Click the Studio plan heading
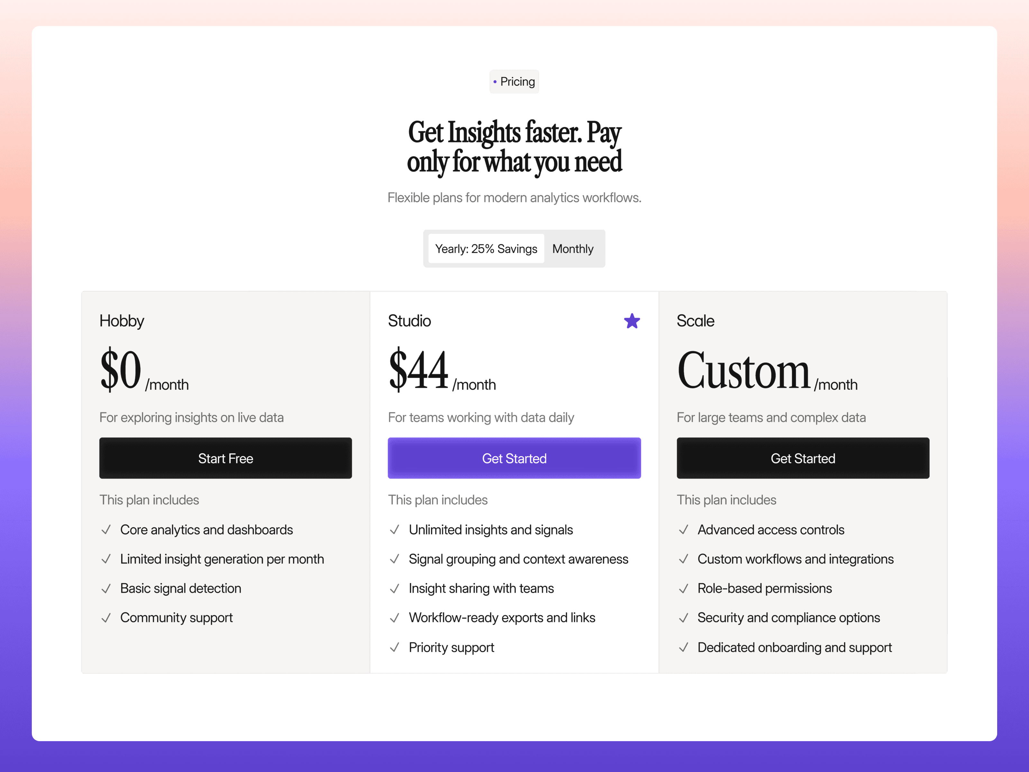 point(409,321)
